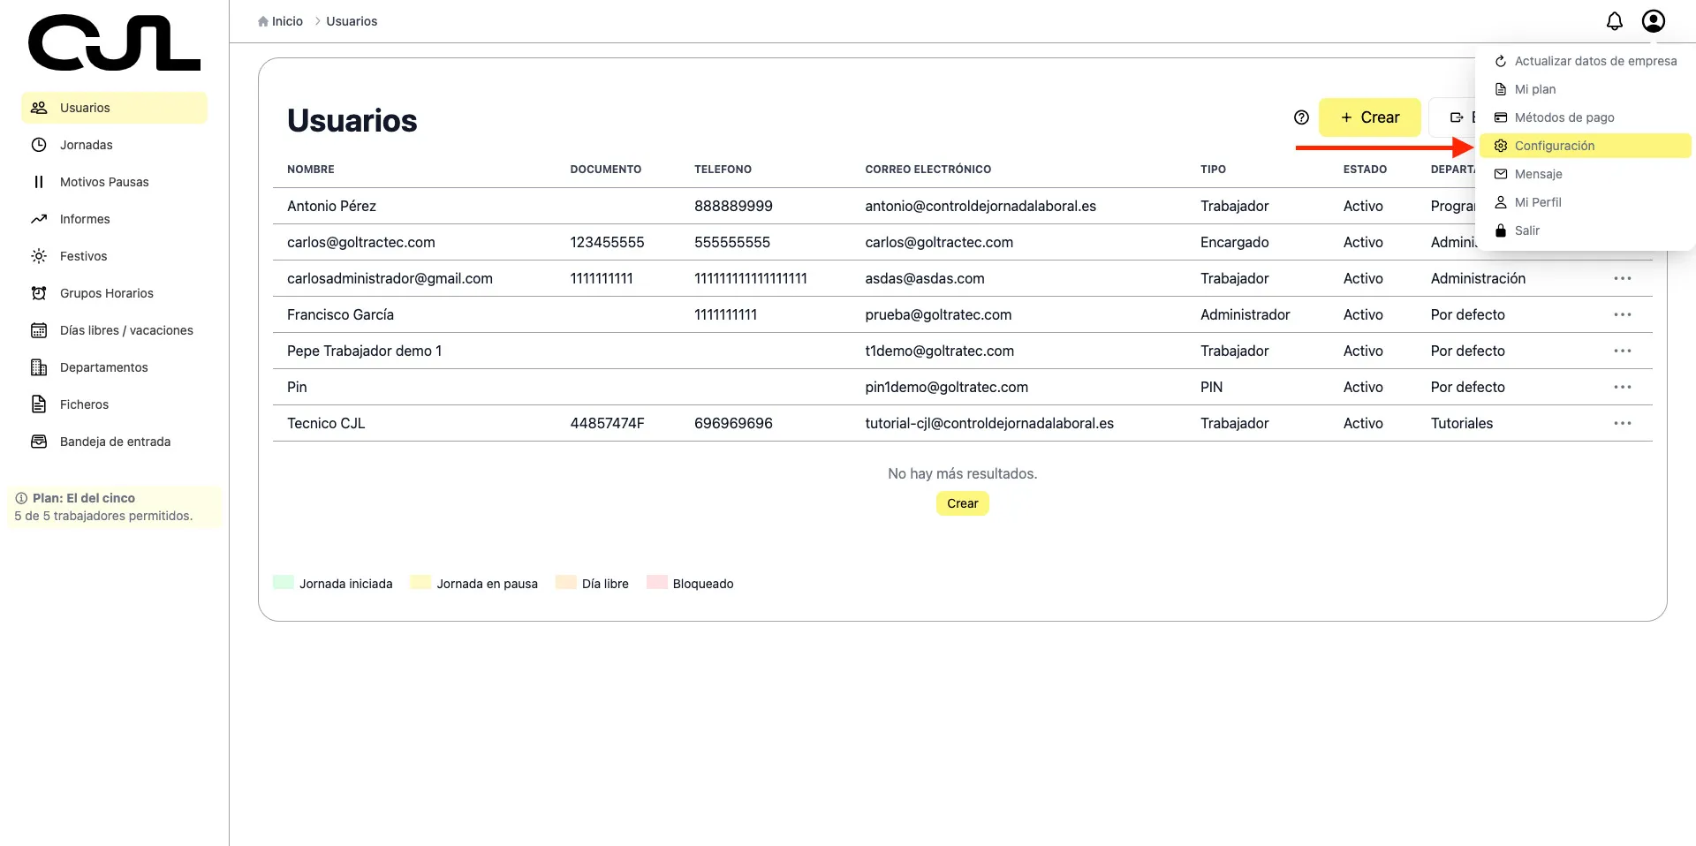The image size is (1696, 846).
Task: Expand actions menu for Pin user row
Action: point(1622,387)
